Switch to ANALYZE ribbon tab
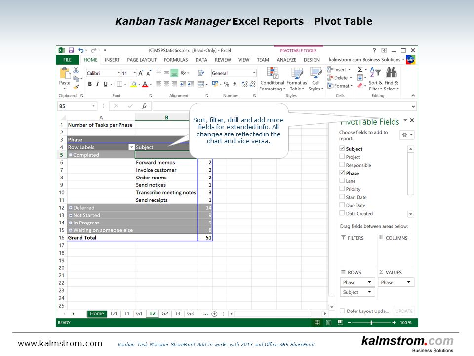 [x=286, y=60]
